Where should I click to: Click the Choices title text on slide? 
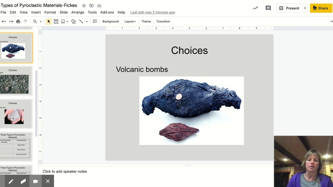[189, 50]
